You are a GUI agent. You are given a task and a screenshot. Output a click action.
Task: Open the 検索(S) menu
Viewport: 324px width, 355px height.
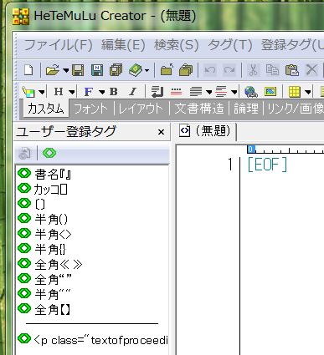[x=177, y=45]
